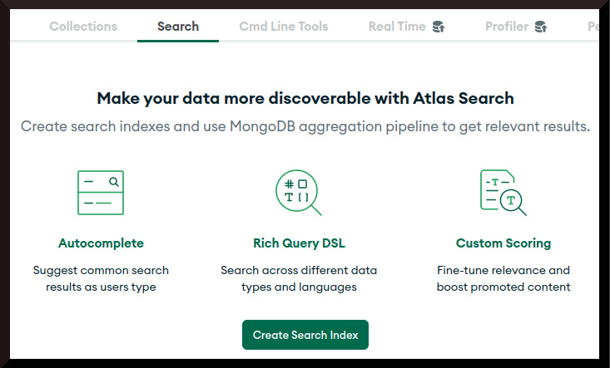
Task: Click the Custom Scoring heading
Action: [x=503, y=243]
